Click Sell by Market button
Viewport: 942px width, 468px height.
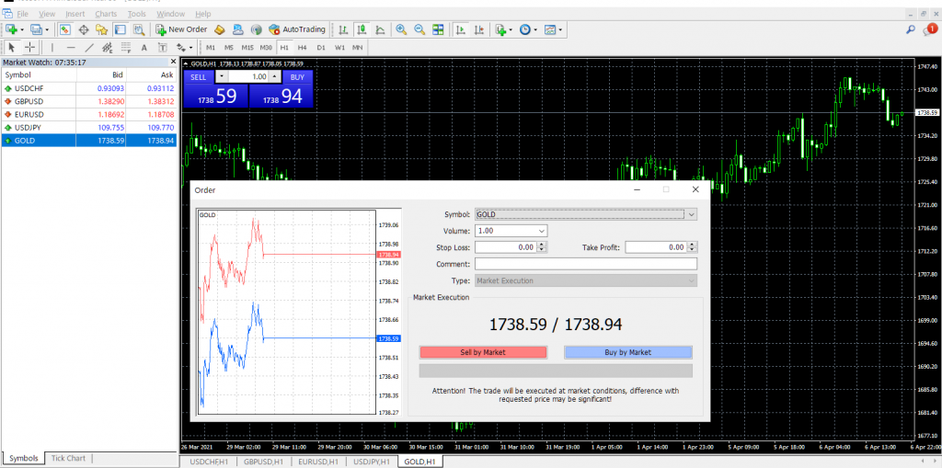[483, 353]
